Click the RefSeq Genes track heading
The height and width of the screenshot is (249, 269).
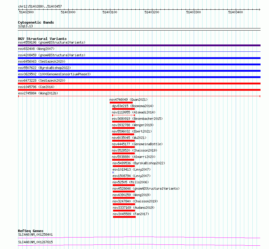click(31, 231)
